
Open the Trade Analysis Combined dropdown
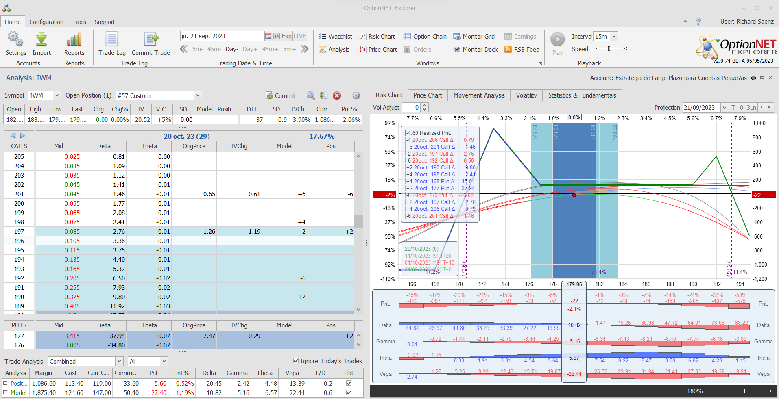pyautogui.click(x=119, y=361)
